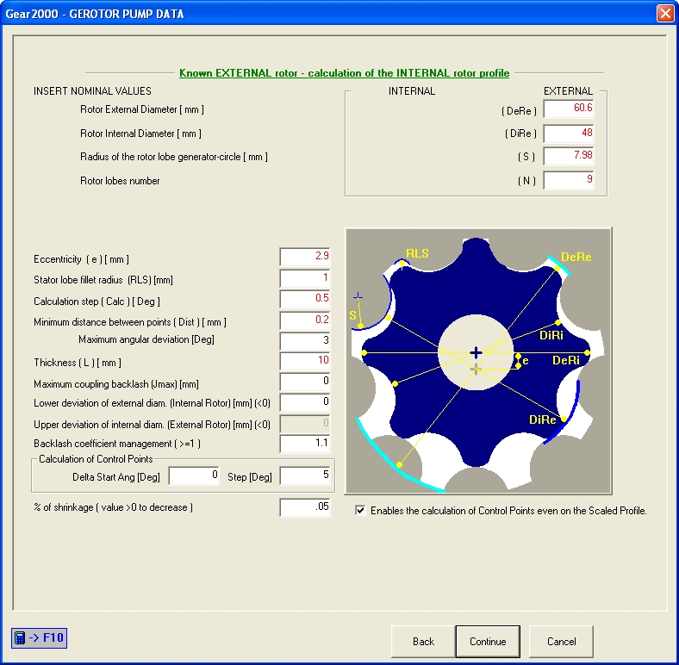Focus the generator-circle radius S field
This screenshot has height=665, width=679.
tap(569, 156)
